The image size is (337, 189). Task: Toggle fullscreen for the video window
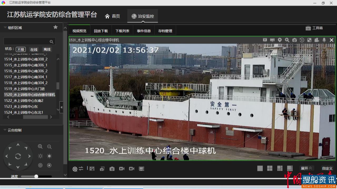(309, 40)
